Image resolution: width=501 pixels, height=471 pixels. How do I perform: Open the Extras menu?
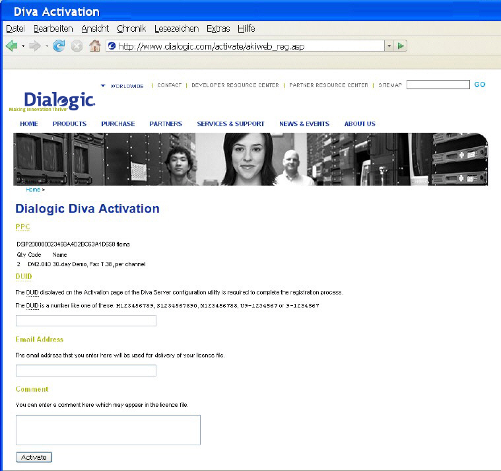tap(218, 28)
